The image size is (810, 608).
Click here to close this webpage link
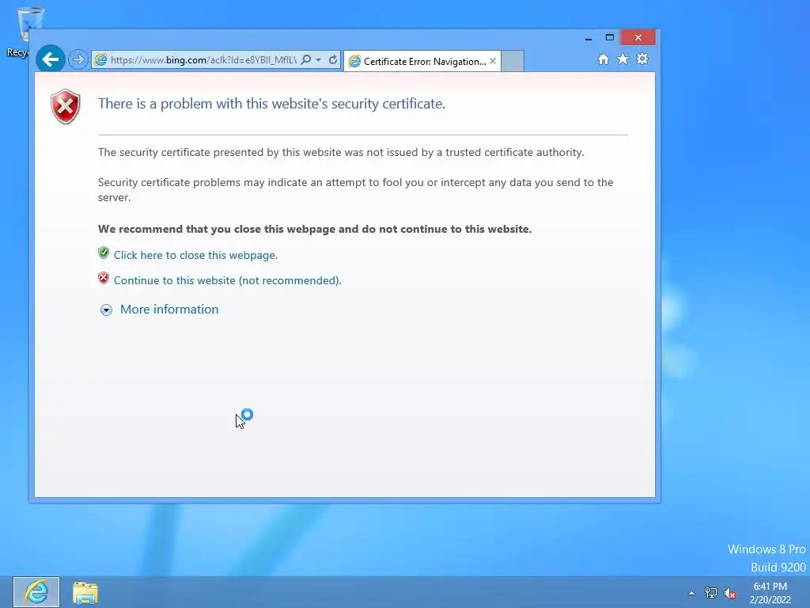coord(195,256)
